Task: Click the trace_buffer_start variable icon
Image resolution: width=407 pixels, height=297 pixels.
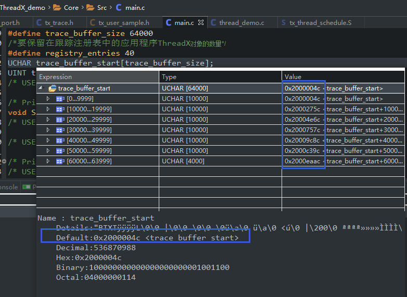Action: [53, 88]
